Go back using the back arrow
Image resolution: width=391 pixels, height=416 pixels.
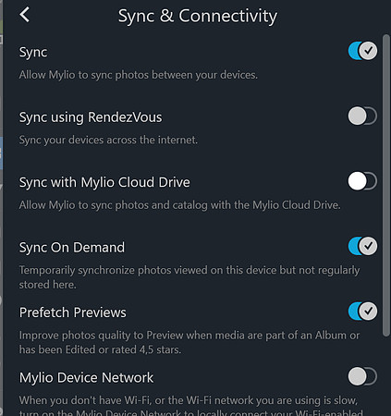[24, 15]
